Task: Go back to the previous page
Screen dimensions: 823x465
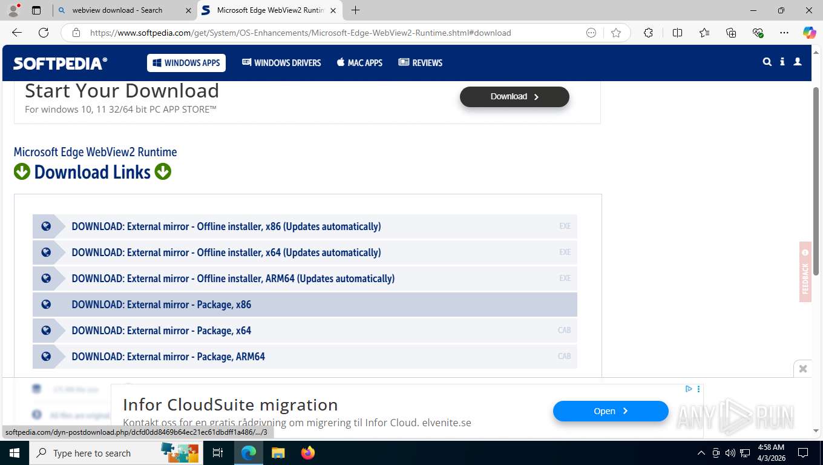Action: (17, 33)
